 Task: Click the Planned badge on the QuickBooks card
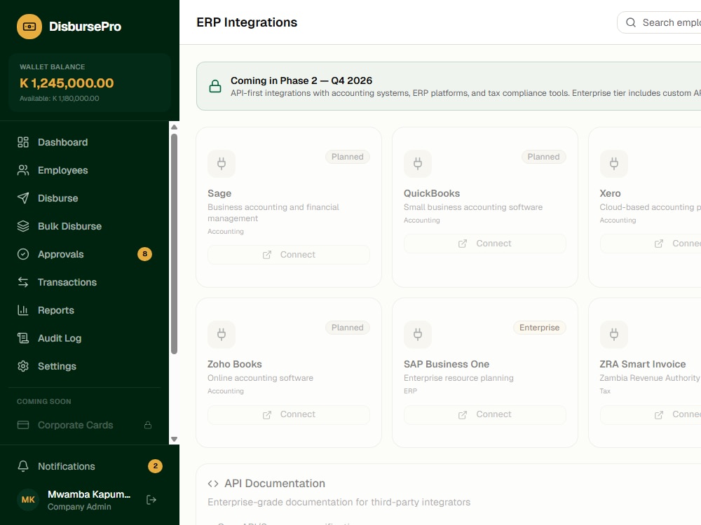click(544, 157)
